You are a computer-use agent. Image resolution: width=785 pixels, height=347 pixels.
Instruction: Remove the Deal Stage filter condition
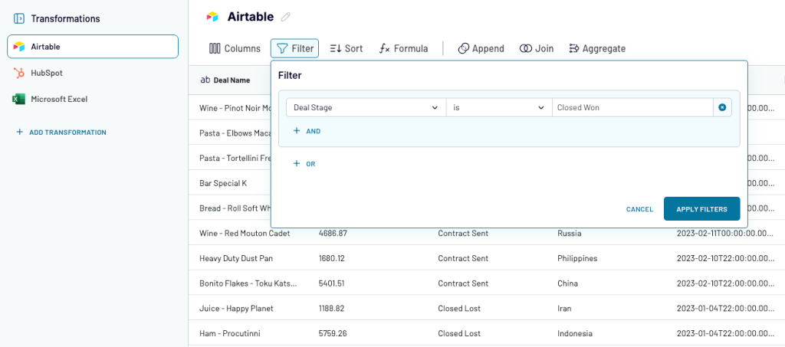(722, 107)
